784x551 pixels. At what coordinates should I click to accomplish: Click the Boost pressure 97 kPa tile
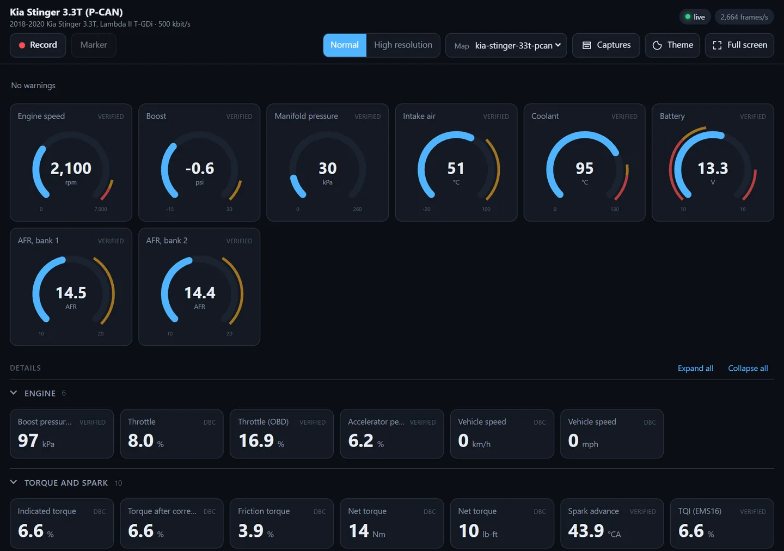62,434
